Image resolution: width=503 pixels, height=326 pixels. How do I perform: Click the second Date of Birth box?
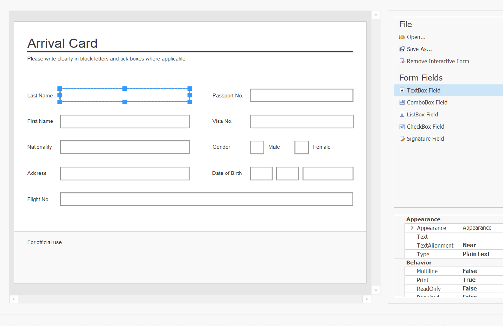click(287, 173)
